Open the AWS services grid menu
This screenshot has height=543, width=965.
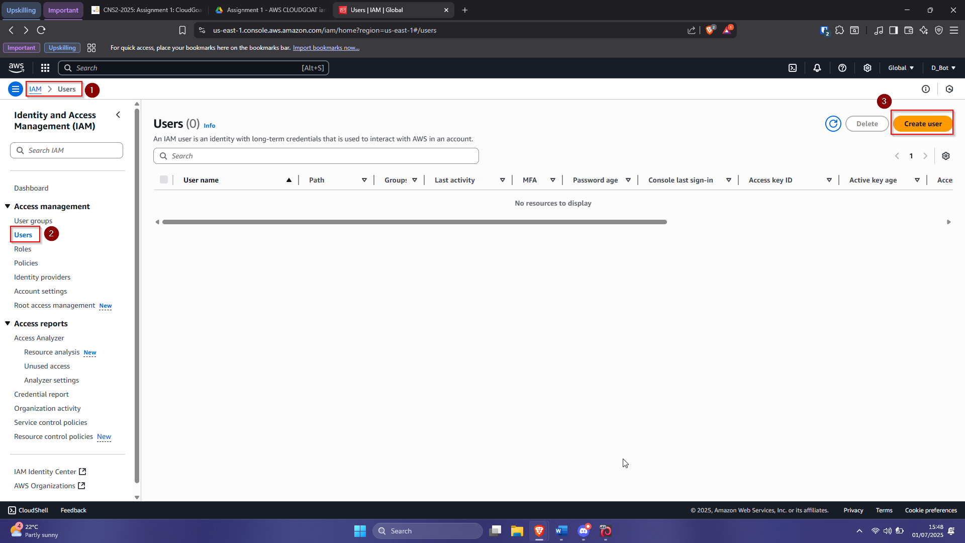point(45,67)
